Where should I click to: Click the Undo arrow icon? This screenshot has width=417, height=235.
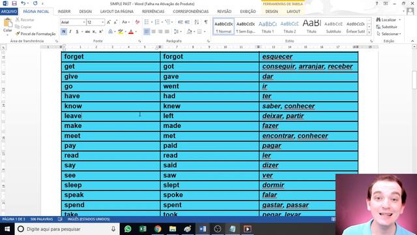coord(23,3)
